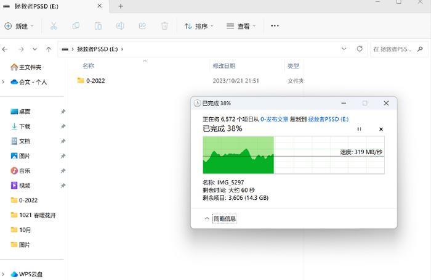Click the refresh icon beside address bar
The height and width of the screenshot is (280, 431).
[360, 49]
